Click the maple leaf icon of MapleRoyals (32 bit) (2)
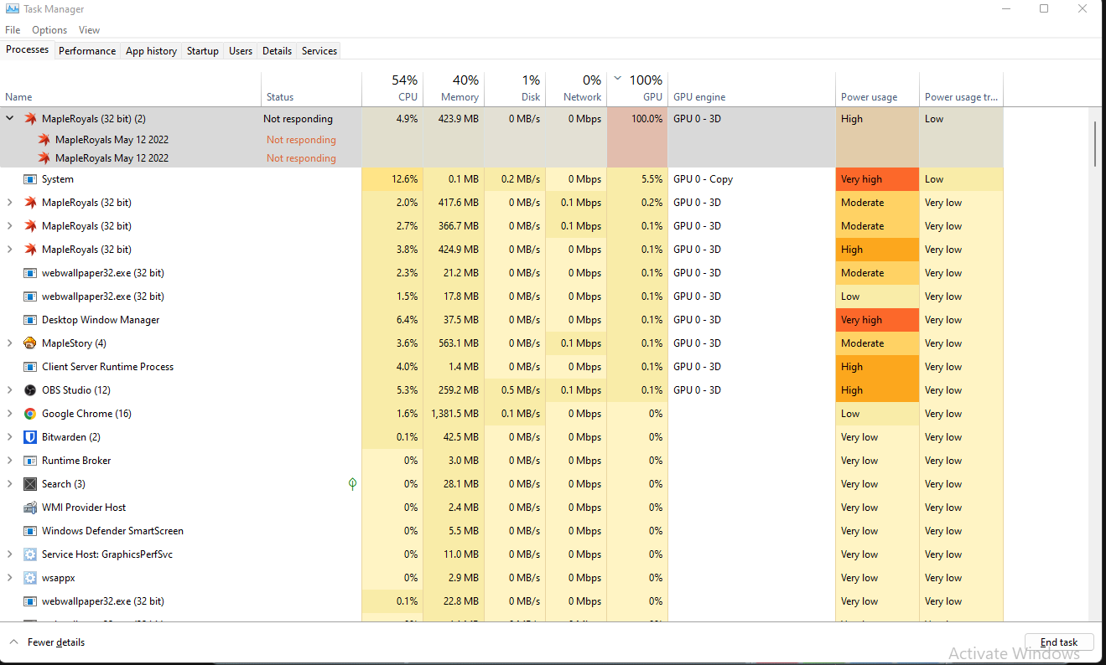This screenshot has width=1106, height=665. coord(30,119)
